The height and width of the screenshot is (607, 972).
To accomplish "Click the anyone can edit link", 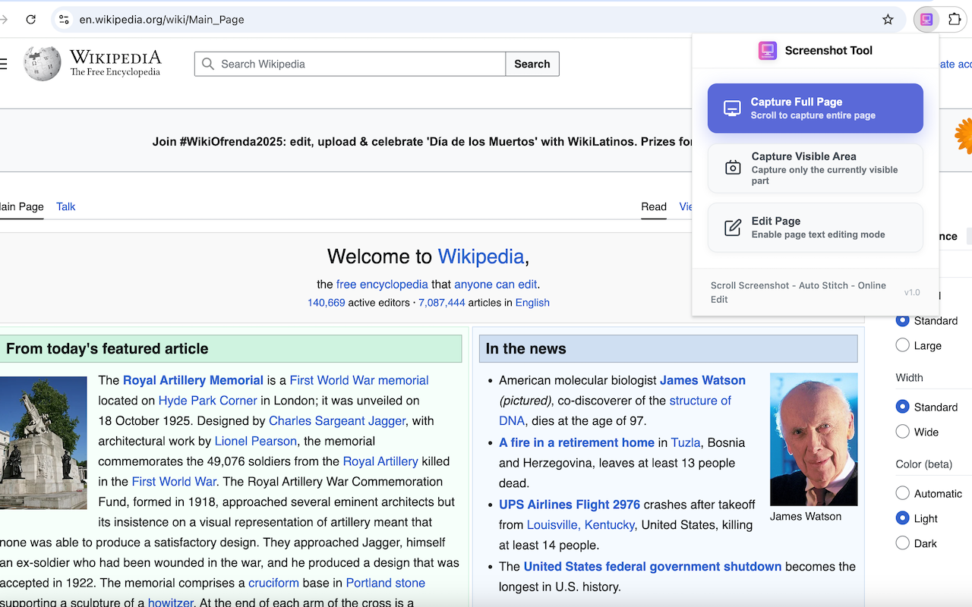I will coord(495,285).
